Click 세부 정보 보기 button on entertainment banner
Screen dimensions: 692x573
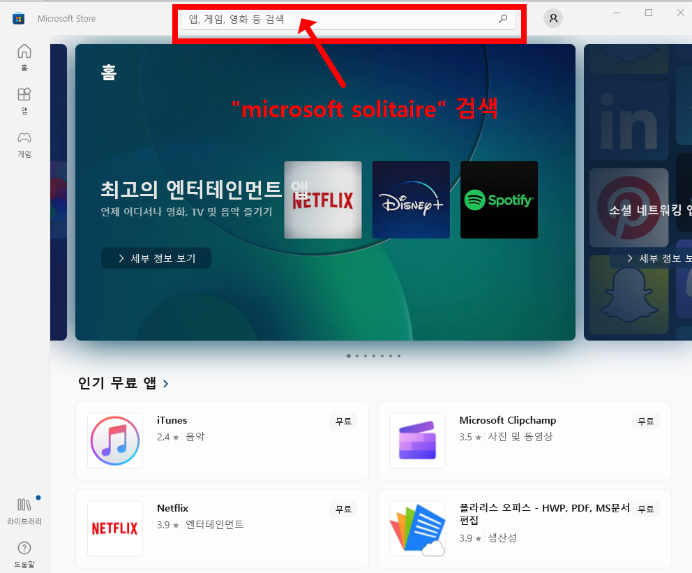[x=156, y=258]
